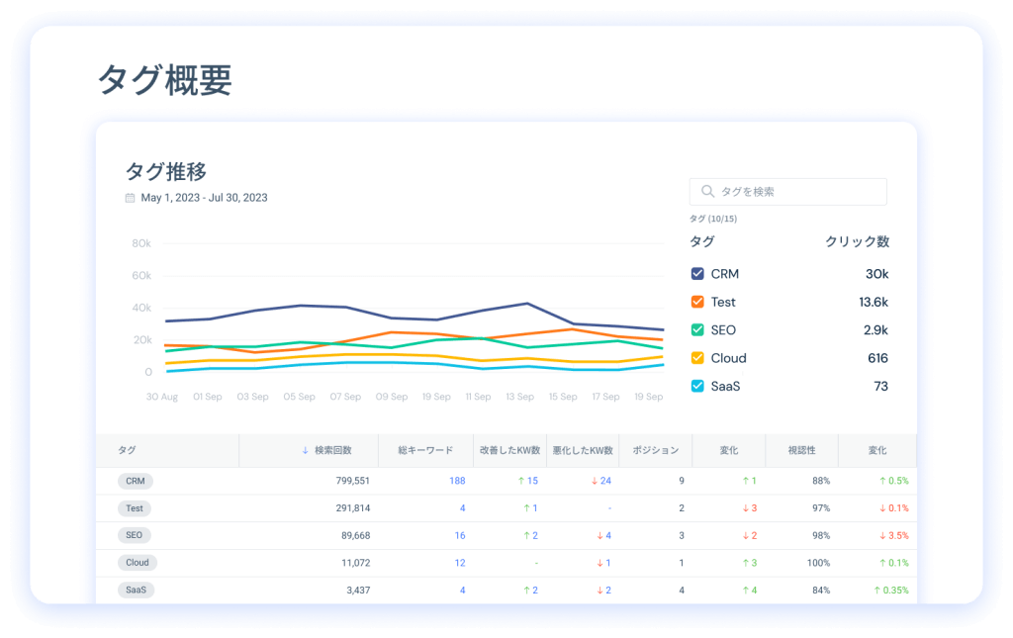Image resolution: width=1013 pixels, height=638 pixels.
Task: Click the calendar icon beside date range
Action: [130, 198]
